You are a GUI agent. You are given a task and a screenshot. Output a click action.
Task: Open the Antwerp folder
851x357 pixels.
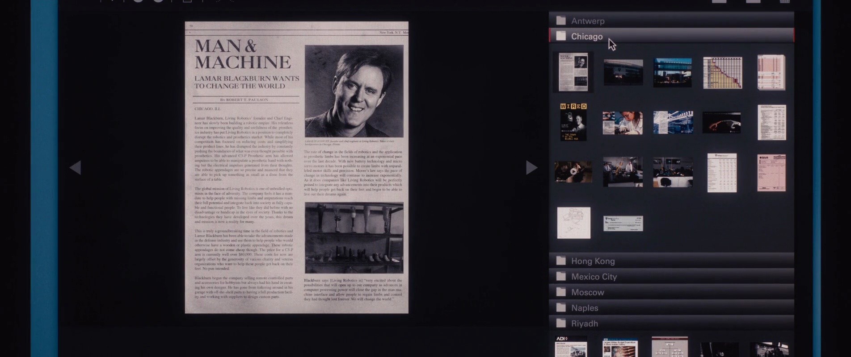(671, 21)
